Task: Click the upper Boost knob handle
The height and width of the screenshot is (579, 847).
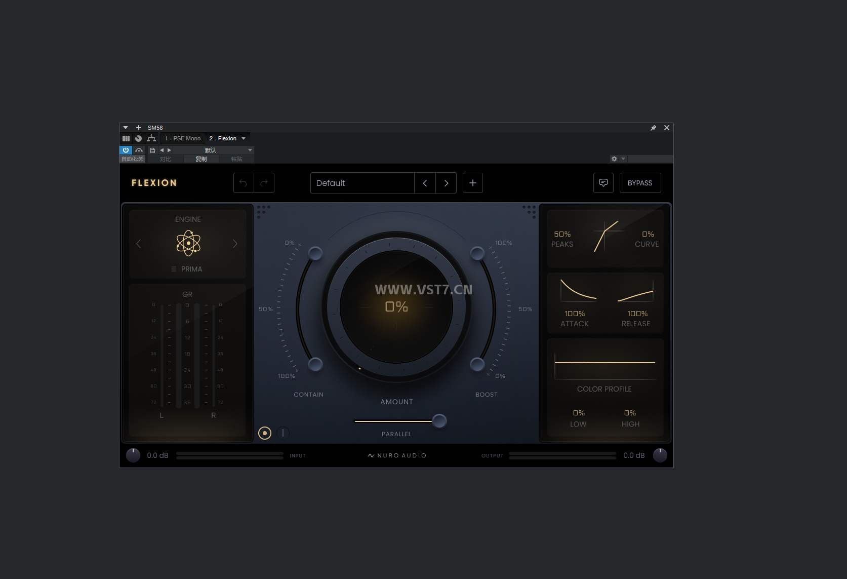Action: click(477, 253)
